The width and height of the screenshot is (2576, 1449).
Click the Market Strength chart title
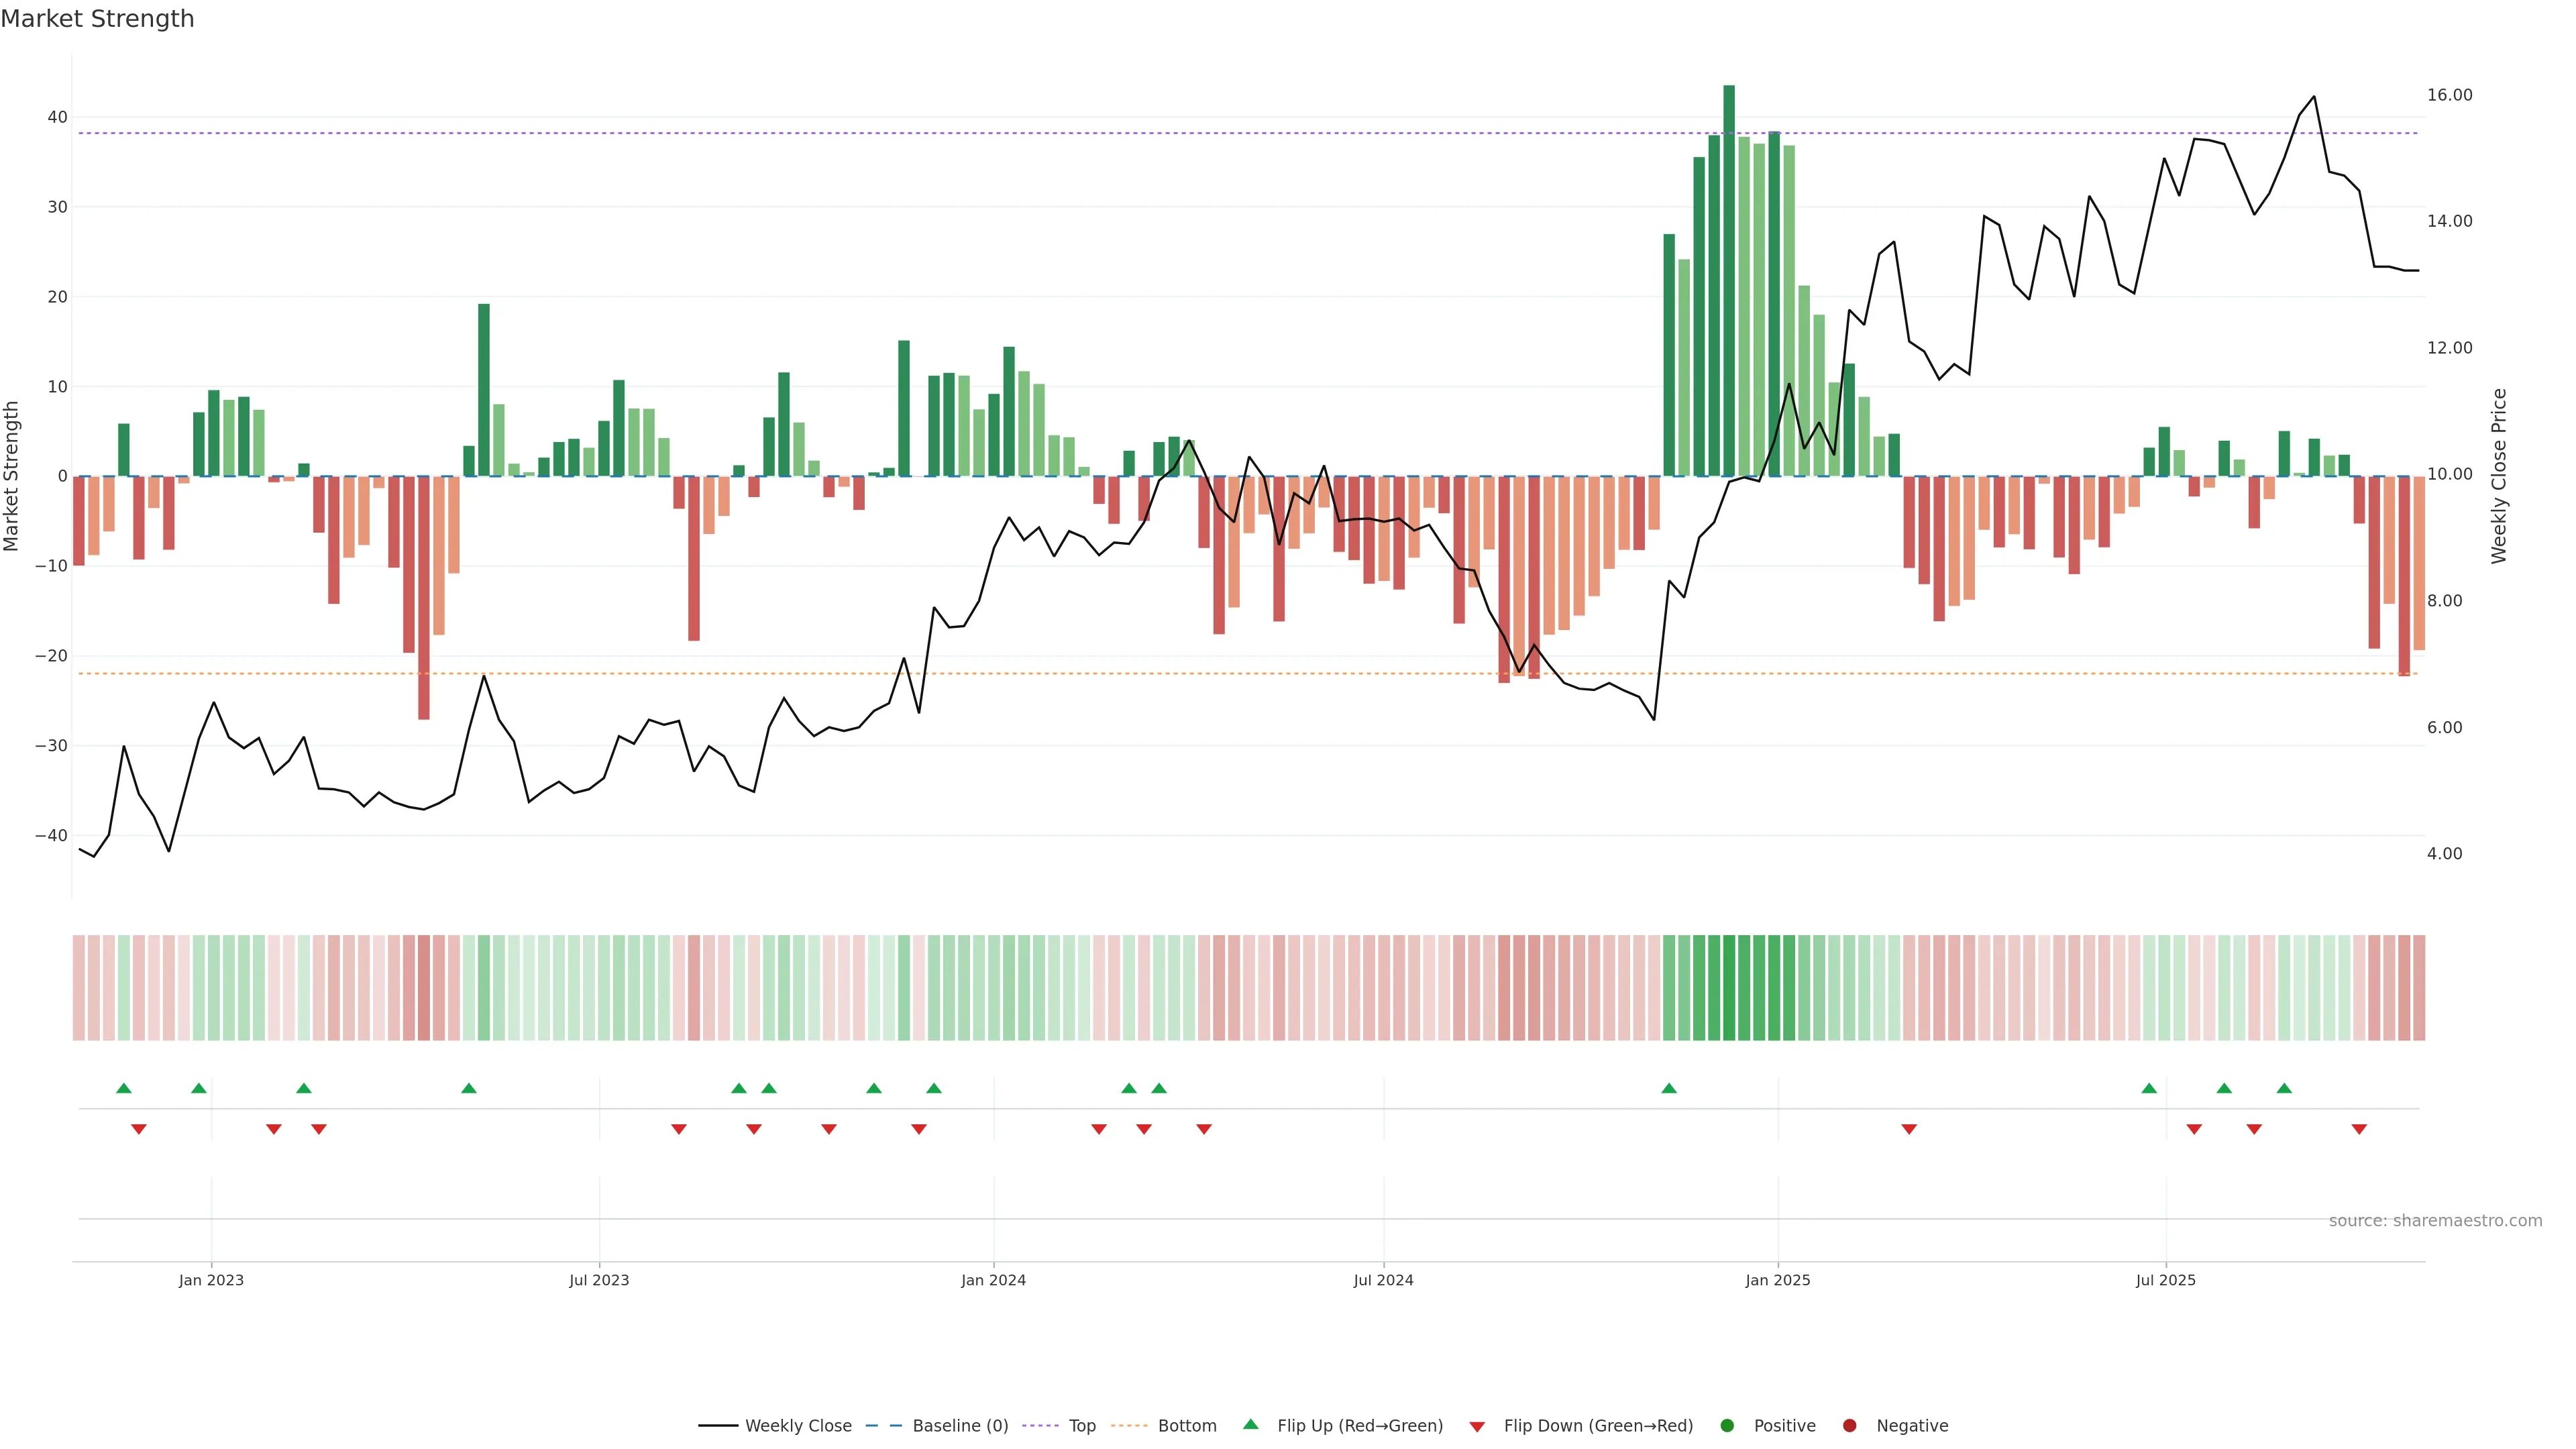pyautogui.click(x=97, y=19)
